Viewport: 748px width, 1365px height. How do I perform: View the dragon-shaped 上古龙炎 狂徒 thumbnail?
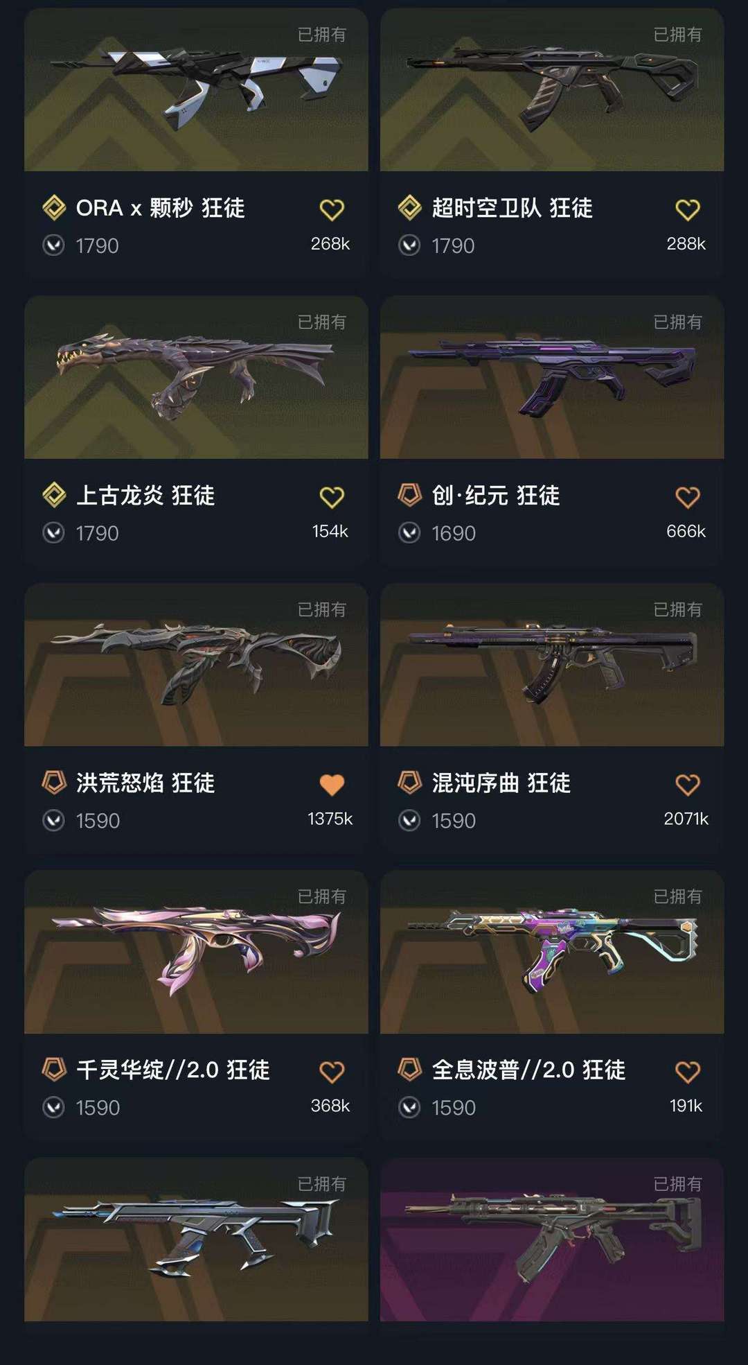[x=196, y=377]
